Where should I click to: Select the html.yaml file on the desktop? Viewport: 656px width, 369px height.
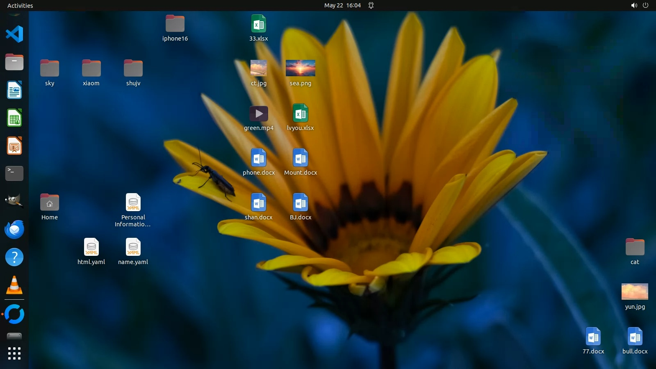coord(91,247)
